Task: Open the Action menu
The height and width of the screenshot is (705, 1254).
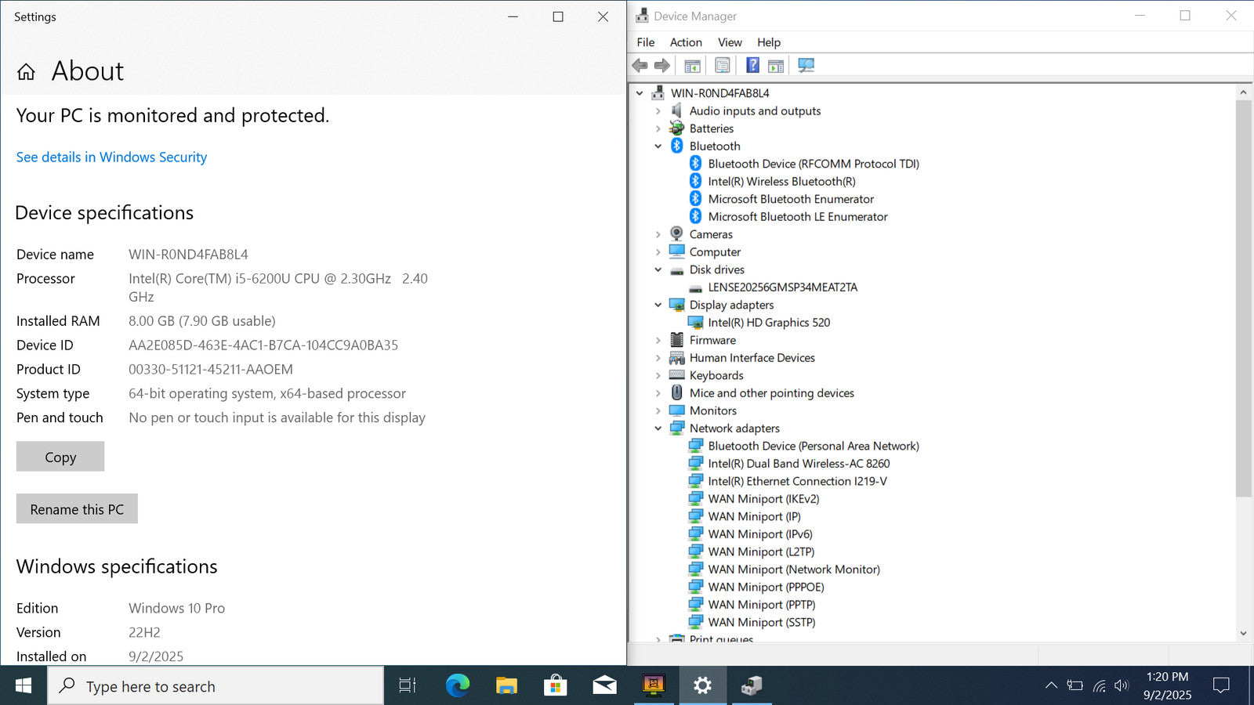Action: (685, 42)
